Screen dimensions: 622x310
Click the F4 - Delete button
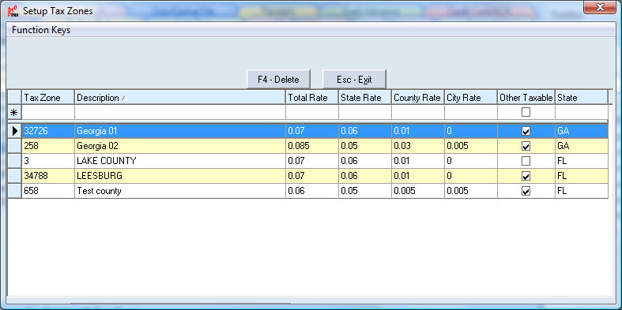pyautogui.click(x=278, y=79)
